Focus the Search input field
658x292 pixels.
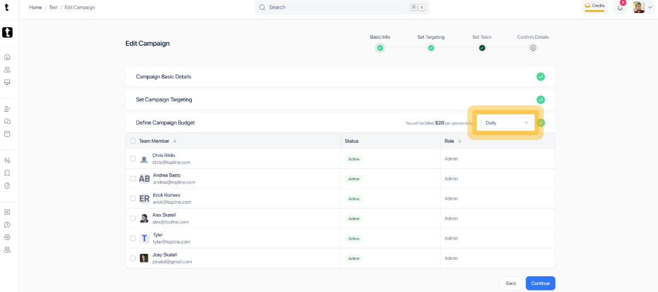[x=342, y=8]
